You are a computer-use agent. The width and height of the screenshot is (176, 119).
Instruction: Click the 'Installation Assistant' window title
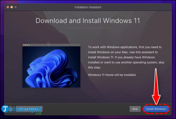coord(88,7)
